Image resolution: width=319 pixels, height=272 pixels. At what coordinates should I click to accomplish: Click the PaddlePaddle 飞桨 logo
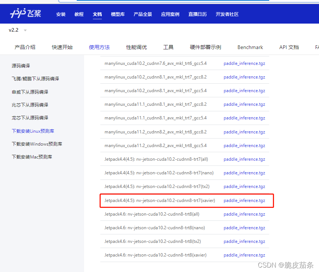coord(25,13)
